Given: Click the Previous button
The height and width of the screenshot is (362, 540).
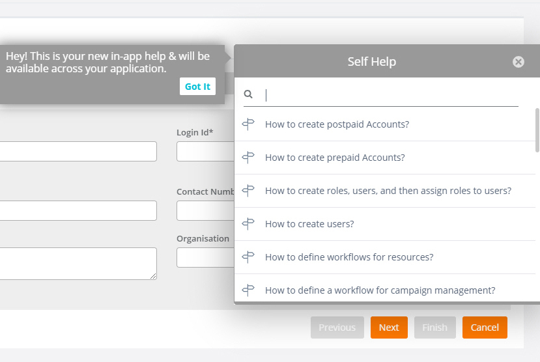Looking at the screenshot, I should click(x=337, y=327).
